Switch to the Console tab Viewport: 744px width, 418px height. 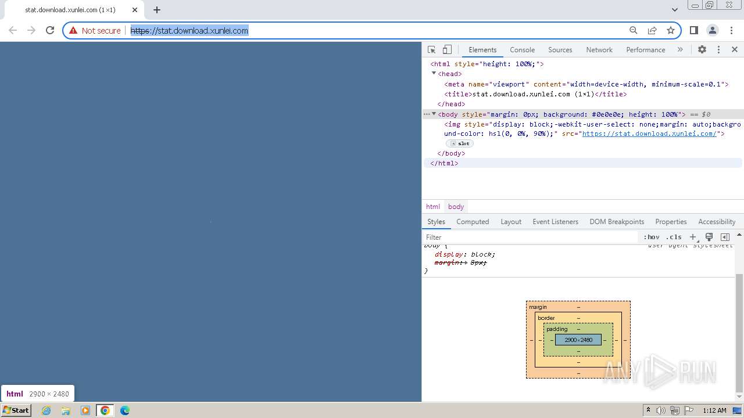[x=522, y=50]
